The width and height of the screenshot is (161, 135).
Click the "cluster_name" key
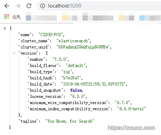[34, 41]
